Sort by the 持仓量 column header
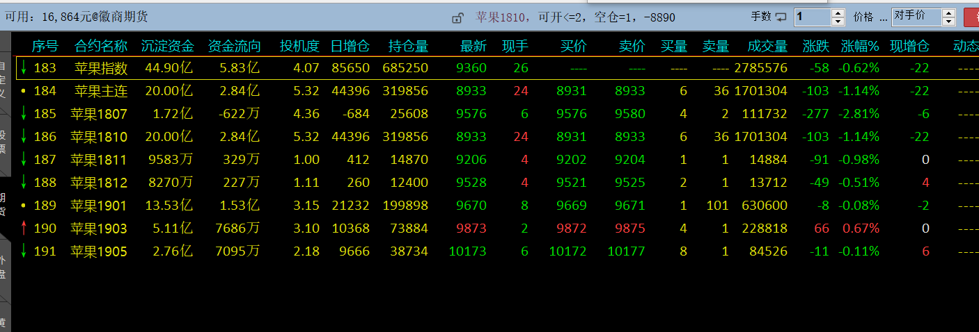This screenshot has width=979, height=332. (x=408, y=47)
